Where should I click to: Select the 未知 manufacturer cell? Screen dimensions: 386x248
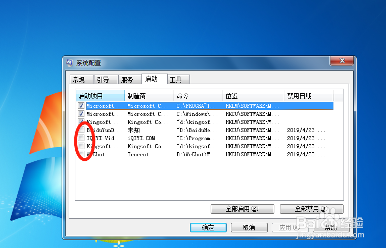click(134, 130)
